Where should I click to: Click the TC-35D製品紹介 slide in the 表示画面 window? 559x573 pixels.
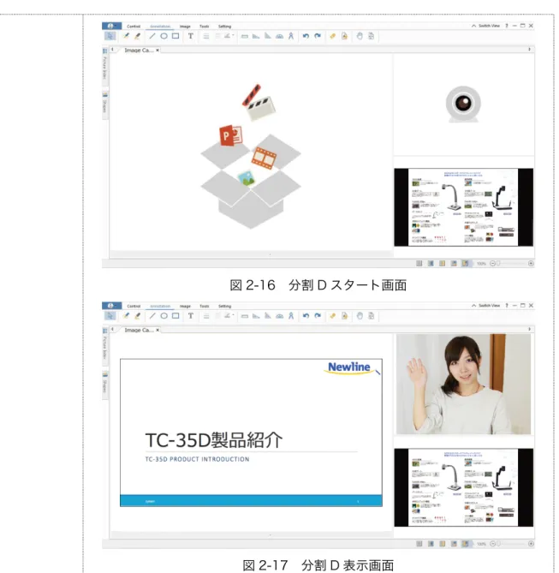pos(251,433)
